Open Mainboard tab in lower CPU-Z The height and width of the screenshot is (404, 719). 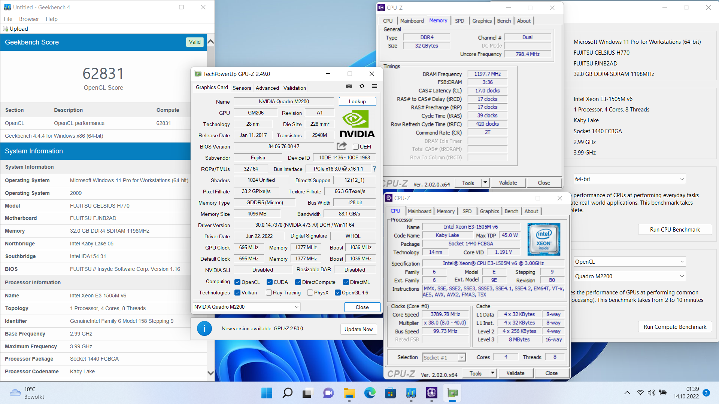coord(419,211)
